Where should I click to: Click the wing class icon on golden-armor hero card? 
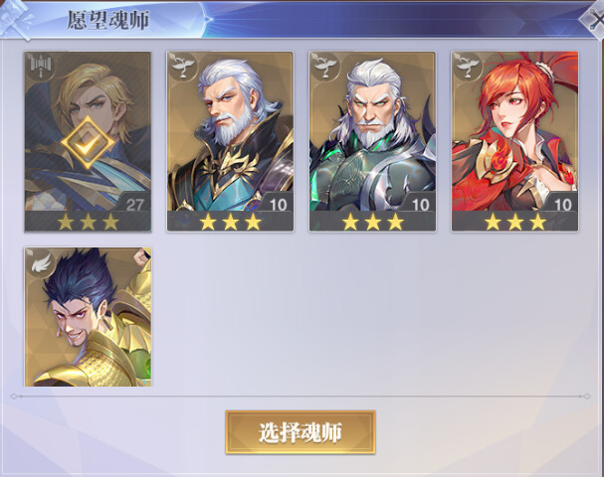pyautogui.click(x=40, y=260)
